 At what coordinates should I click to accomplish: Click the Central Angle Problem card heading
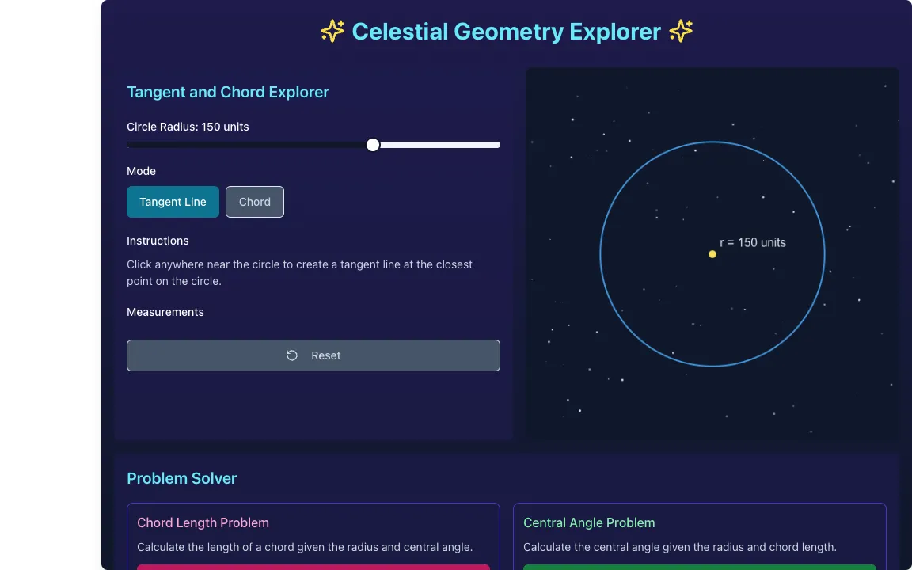coord(589,522)
